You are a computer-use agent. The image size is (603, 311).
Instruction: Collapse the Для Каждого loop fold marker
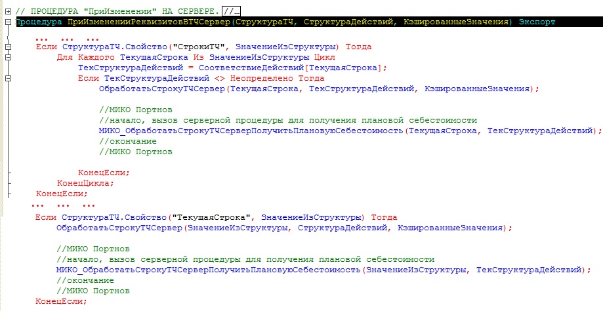pyautogui.click(x=8, y=58)
